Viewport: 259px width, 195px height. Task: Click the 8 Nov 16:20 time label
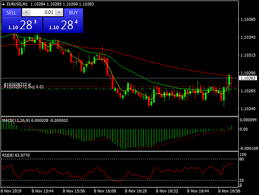coord(136,191)
